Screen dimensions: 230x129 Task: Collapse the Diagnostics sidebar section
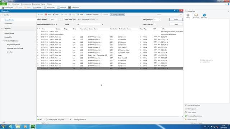pyautogui.click(x=2, y=28)
